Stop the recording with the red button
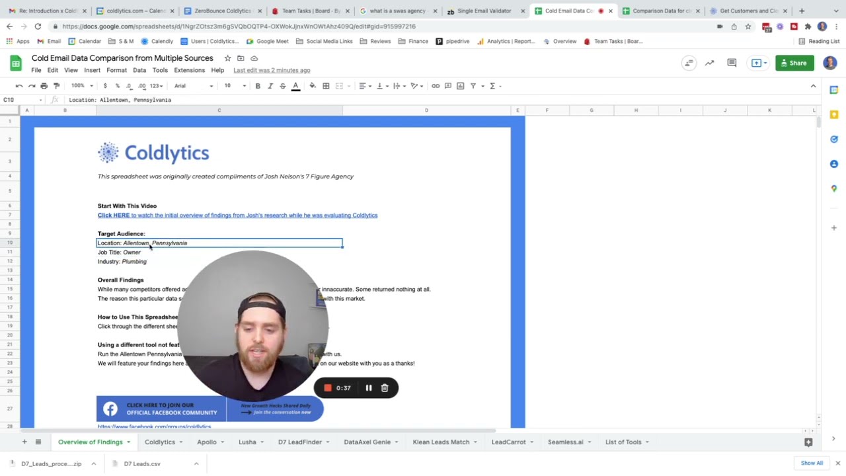The width and height of the screenshot is (846, 476). pos(327,388)
